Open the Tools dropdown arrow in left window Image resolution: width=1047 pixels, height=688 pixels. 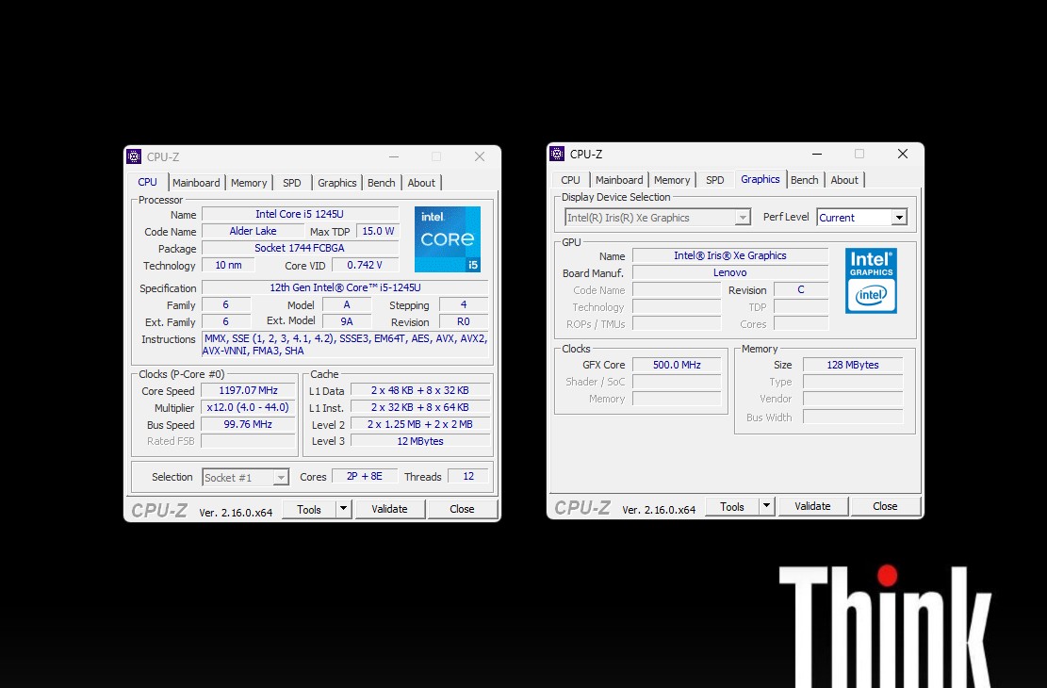click(x=343, y=509)
